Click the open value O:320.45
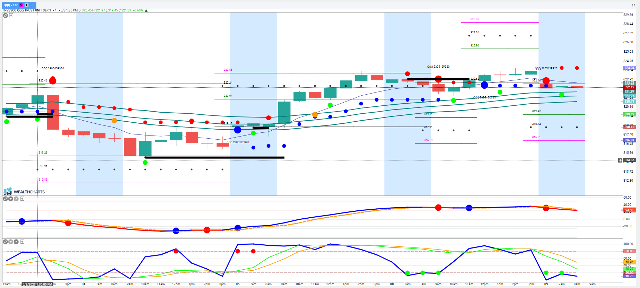 [85, 10]
